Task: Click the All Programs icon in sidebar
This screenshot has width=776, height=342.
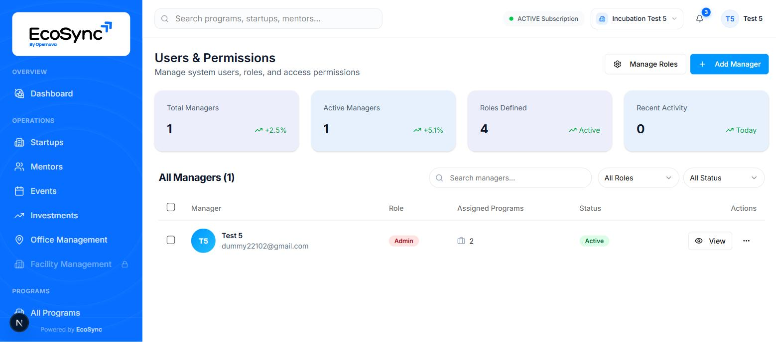Action: click(19, 312)
